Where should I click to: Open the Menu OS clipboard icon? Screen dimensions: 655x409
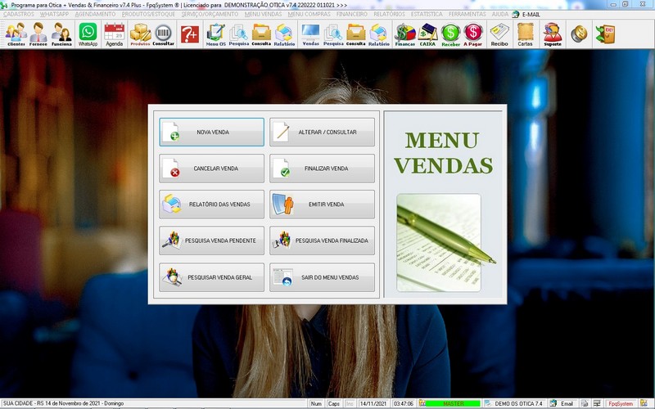[216, 34]
